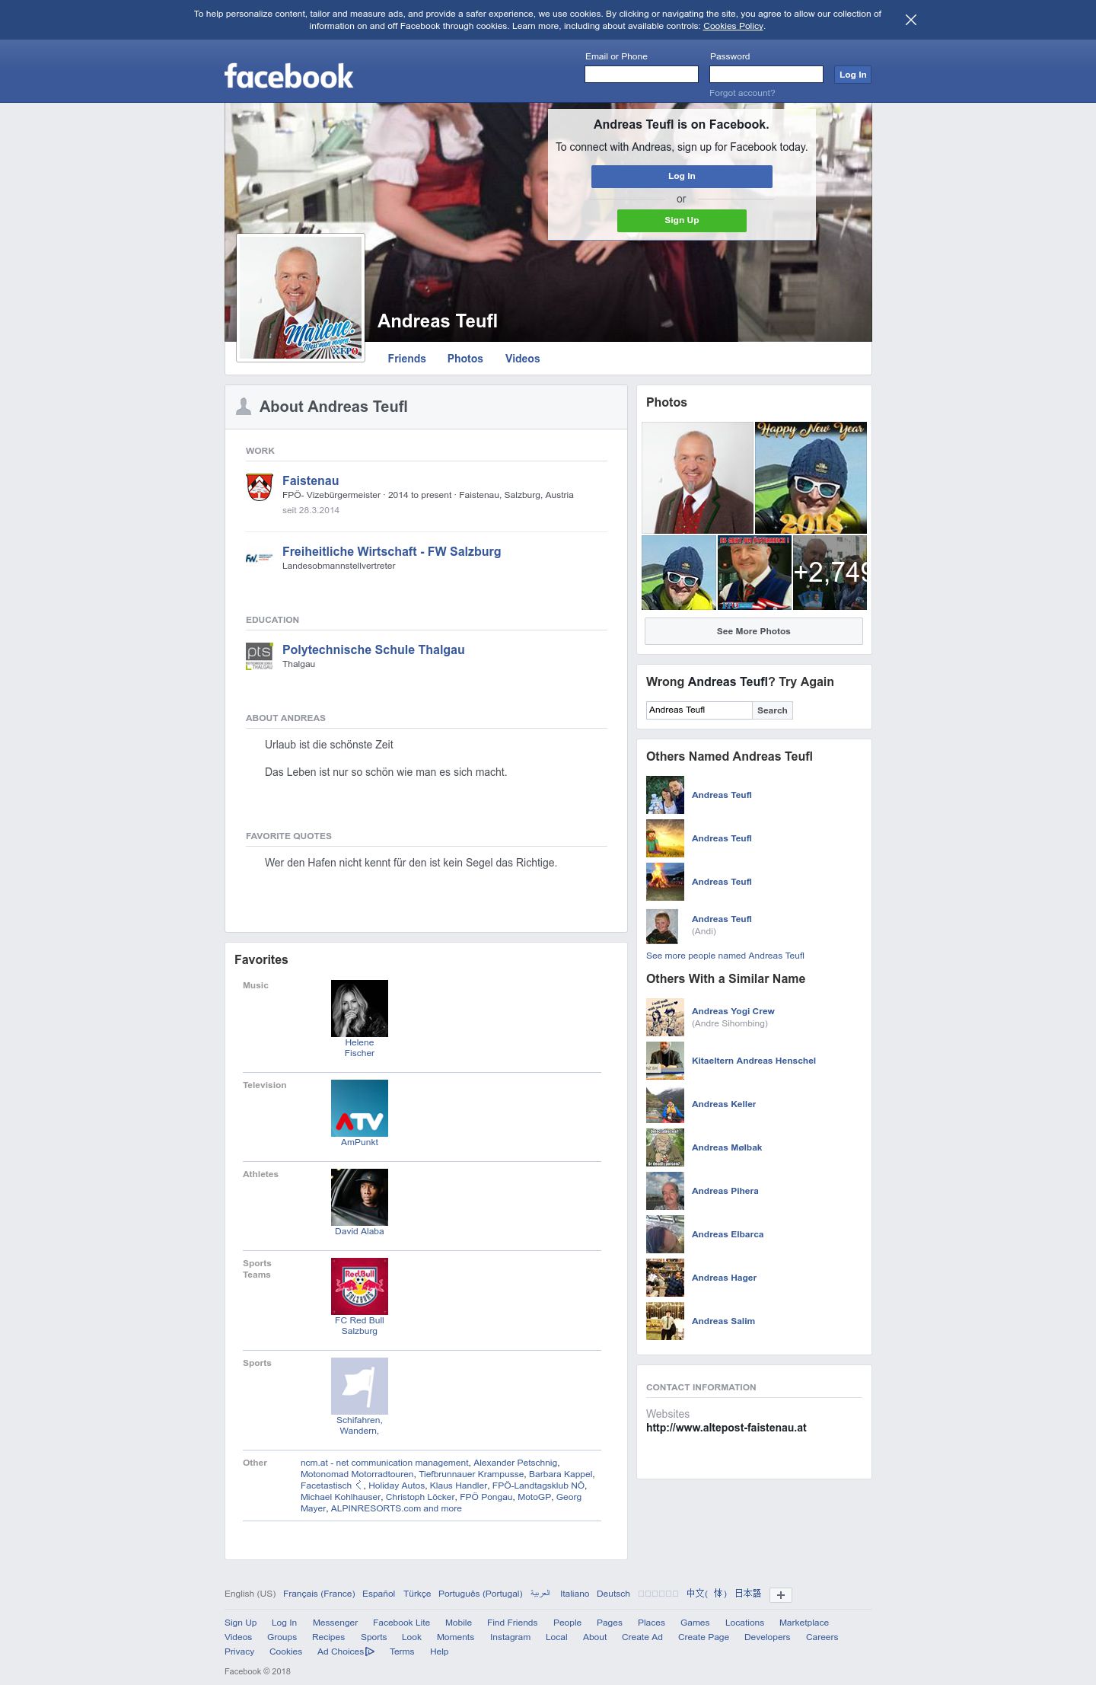The width and height of the screenshot is (1096, 1685).
Task: Open Freiheitliche Wirtschaft - FW Salzburg link
Action: tap(391, 551)
